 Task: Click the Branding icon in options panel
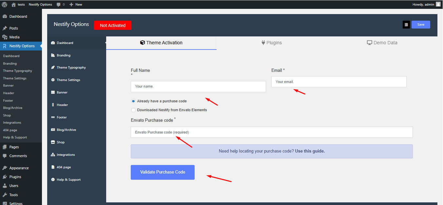53,55
